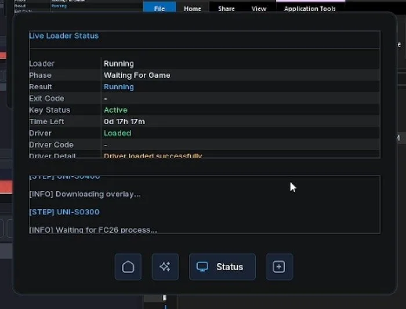Viewport: 406px width, 309px height.
Task: Open the plus add button
Action: pos(279,267)
